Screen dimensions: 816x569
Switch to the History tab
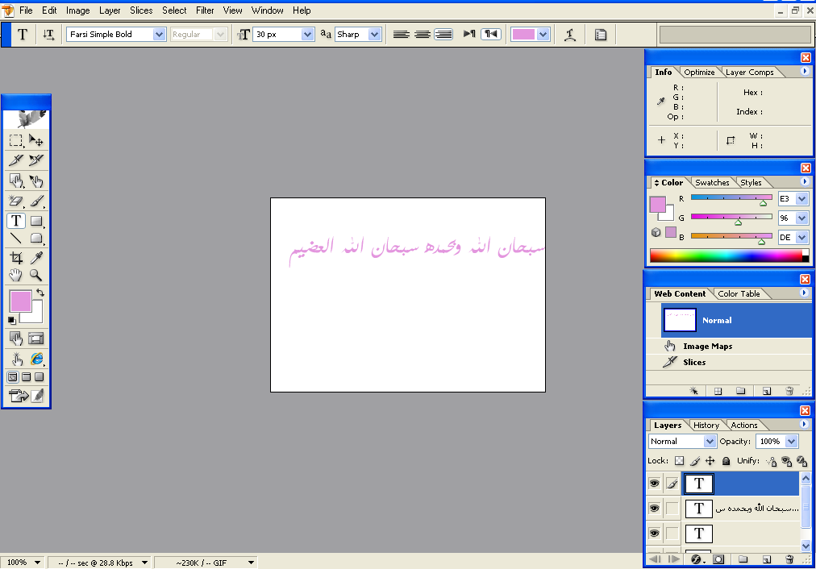[x=706, y=425]
